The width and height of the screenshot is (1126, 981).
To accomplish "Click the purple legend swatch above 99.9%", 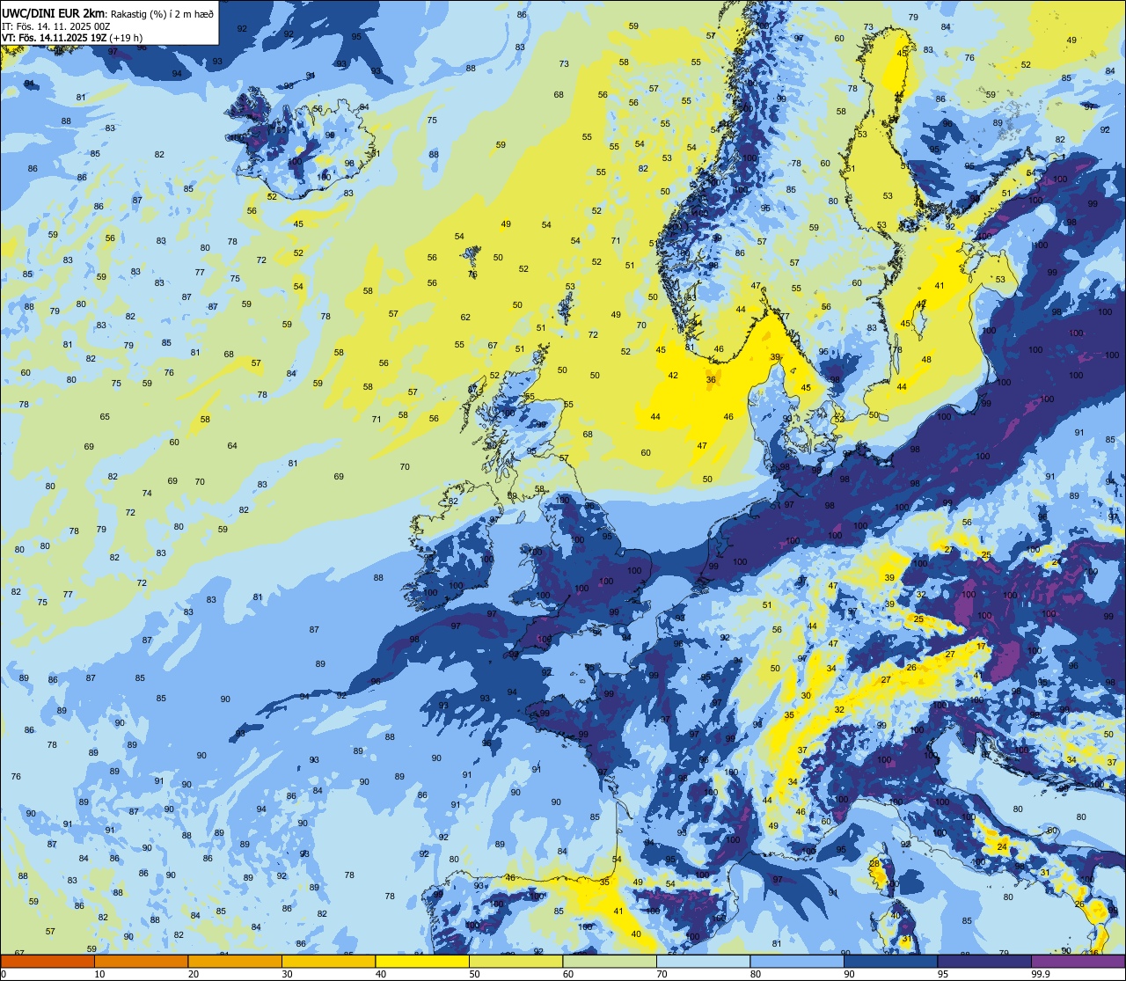I will tap(1078, 961).
